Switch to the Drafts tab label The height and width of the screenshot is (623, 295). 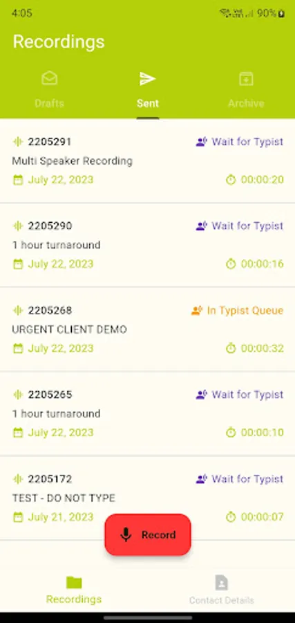click(50, 103)
